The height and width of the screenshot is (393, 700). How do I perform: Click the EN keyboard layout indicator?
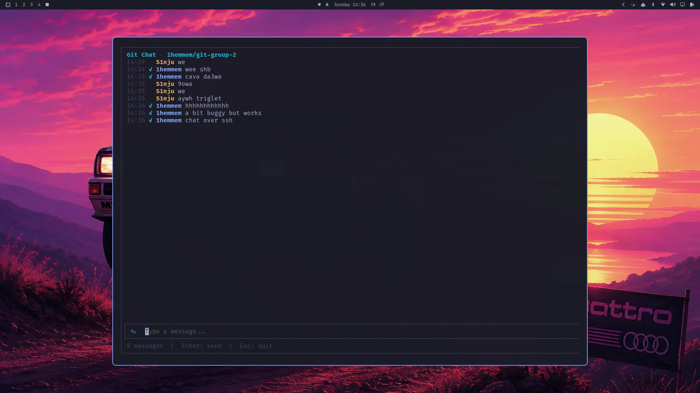click(x=373, y=5)
